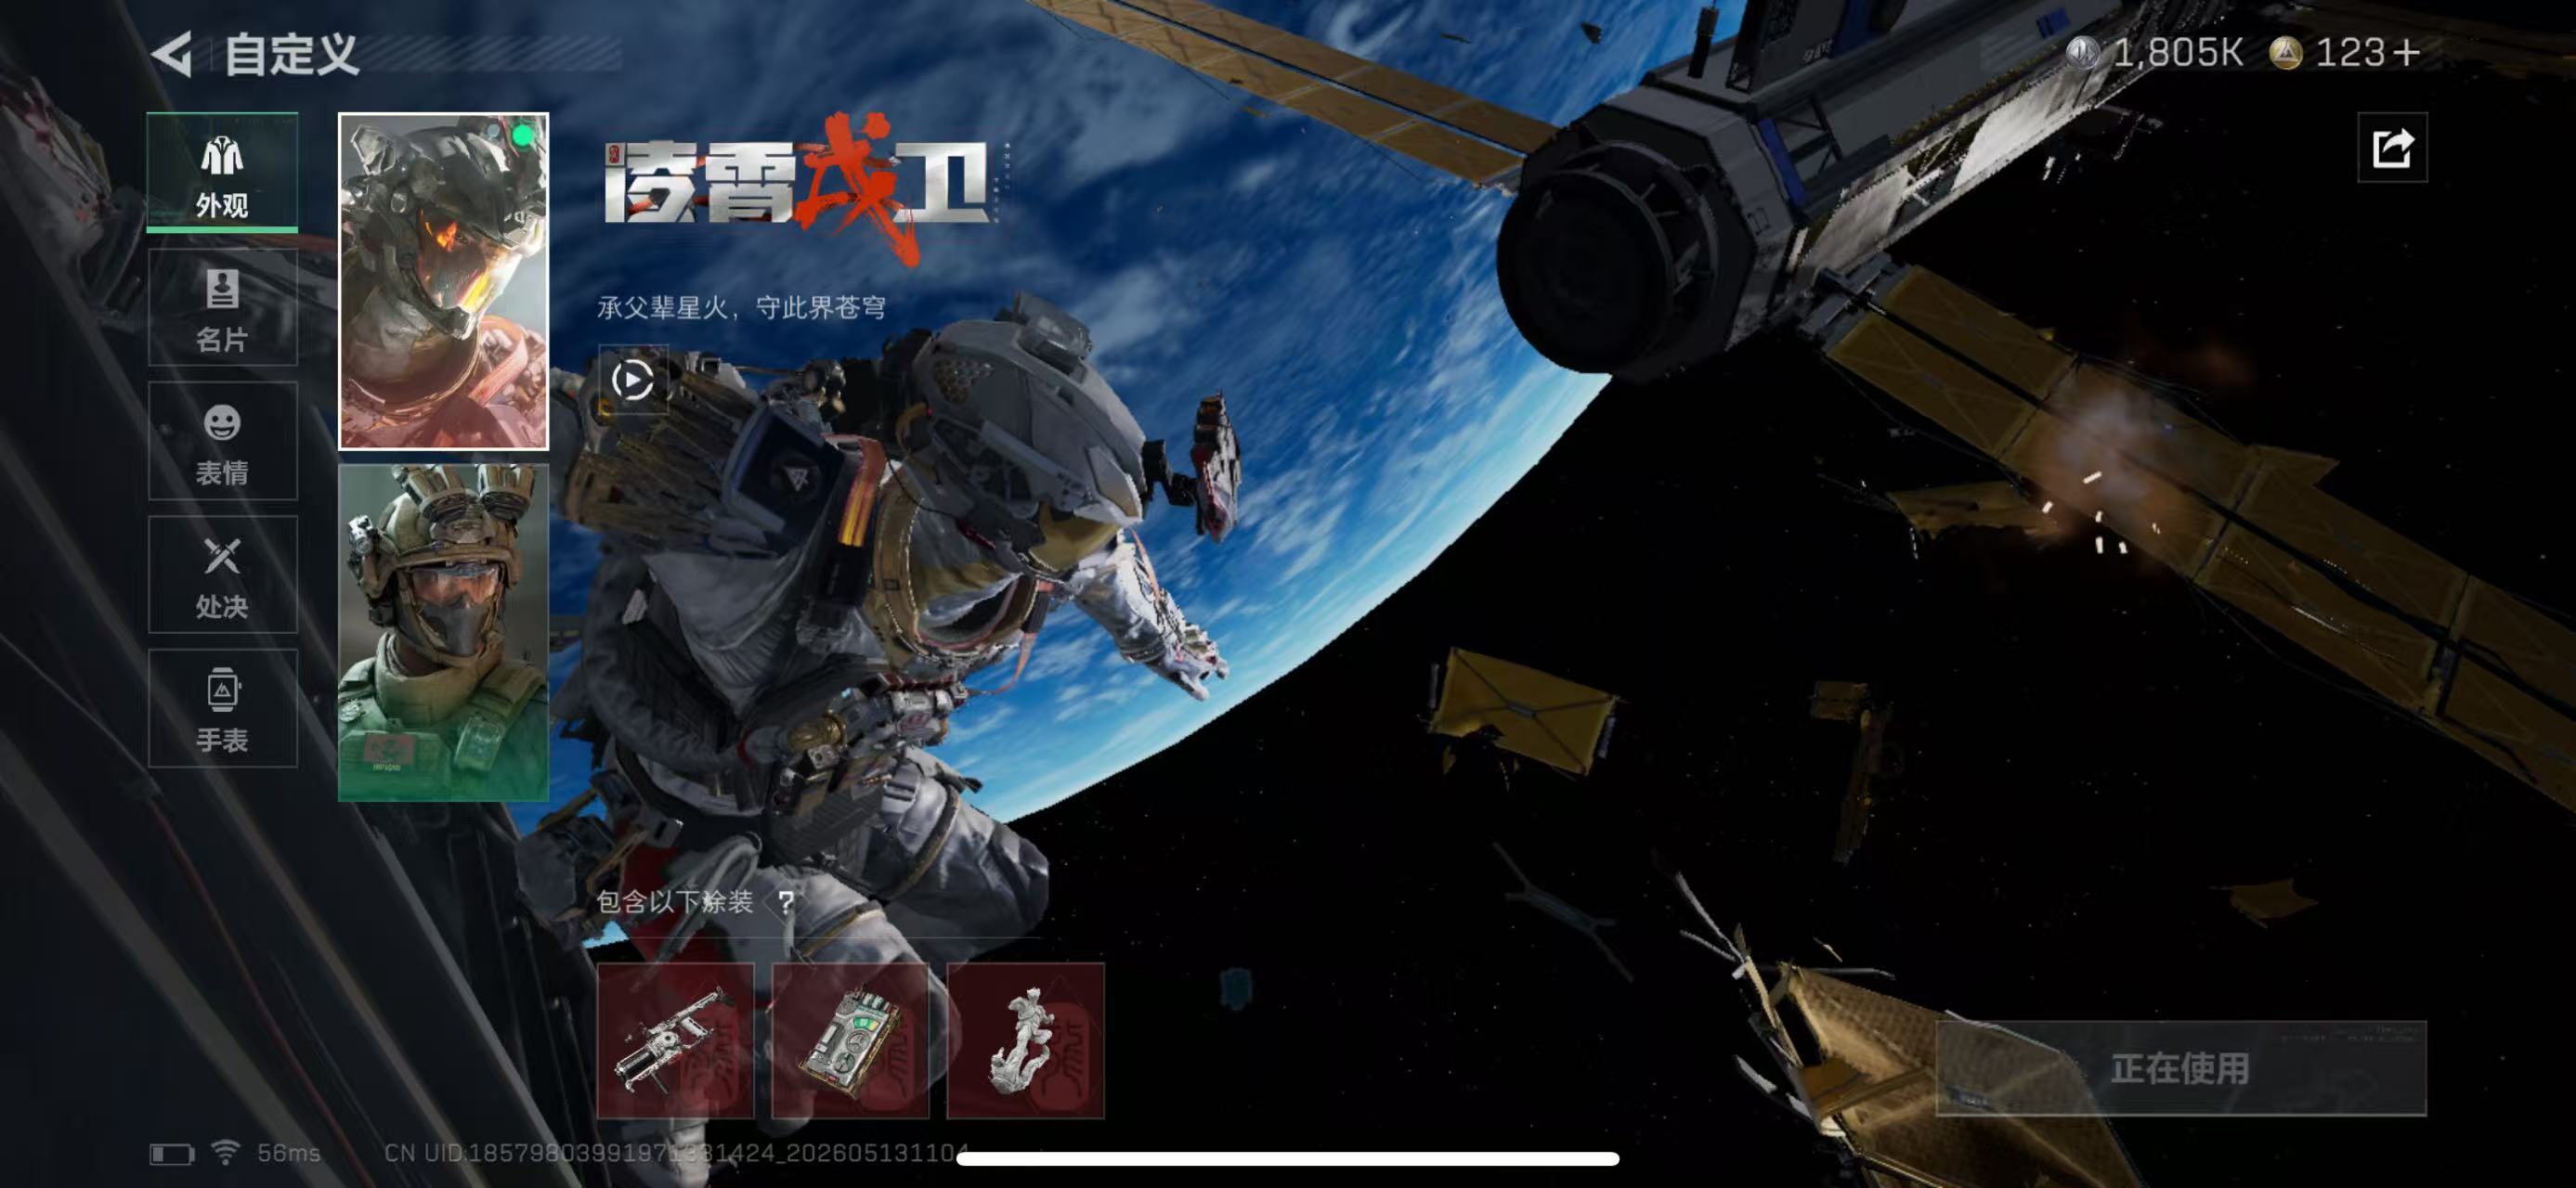Tap the 包含以下涂装 section label
The width and height of the screenshot is (2576, 1188).
pyautogui.click(x=675, y=902)
